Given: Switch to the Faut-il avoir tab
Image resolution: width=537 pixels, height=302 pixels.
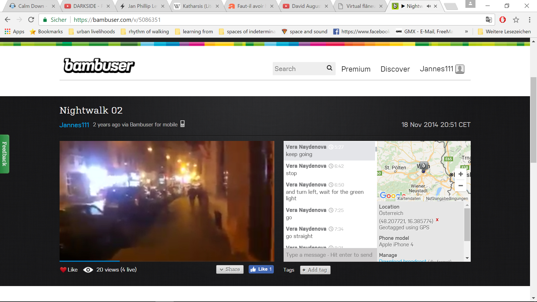Looking at the screenshot, I should click(x=250, y=6).
